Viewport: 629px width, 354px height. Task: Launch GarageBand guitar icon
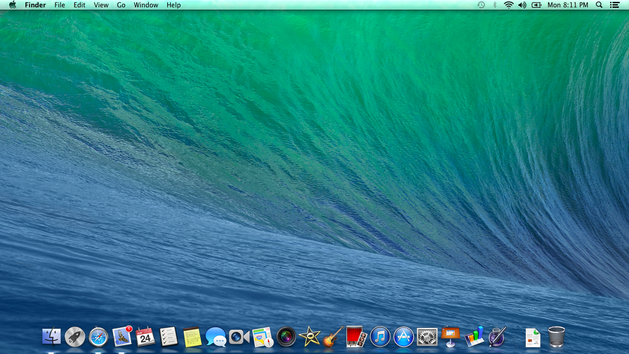(333, 336)
